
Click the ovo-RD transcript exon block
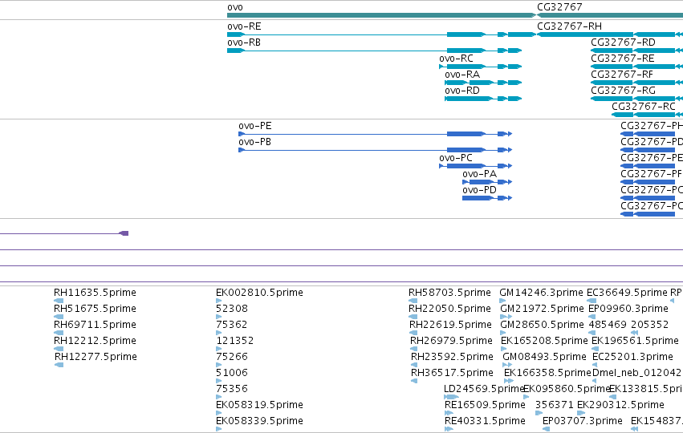pyautogui.click(x=468, y=99)
